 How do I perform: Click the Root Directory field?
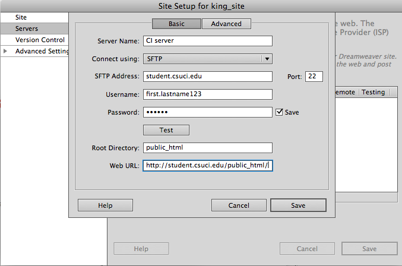coord(207,148)
